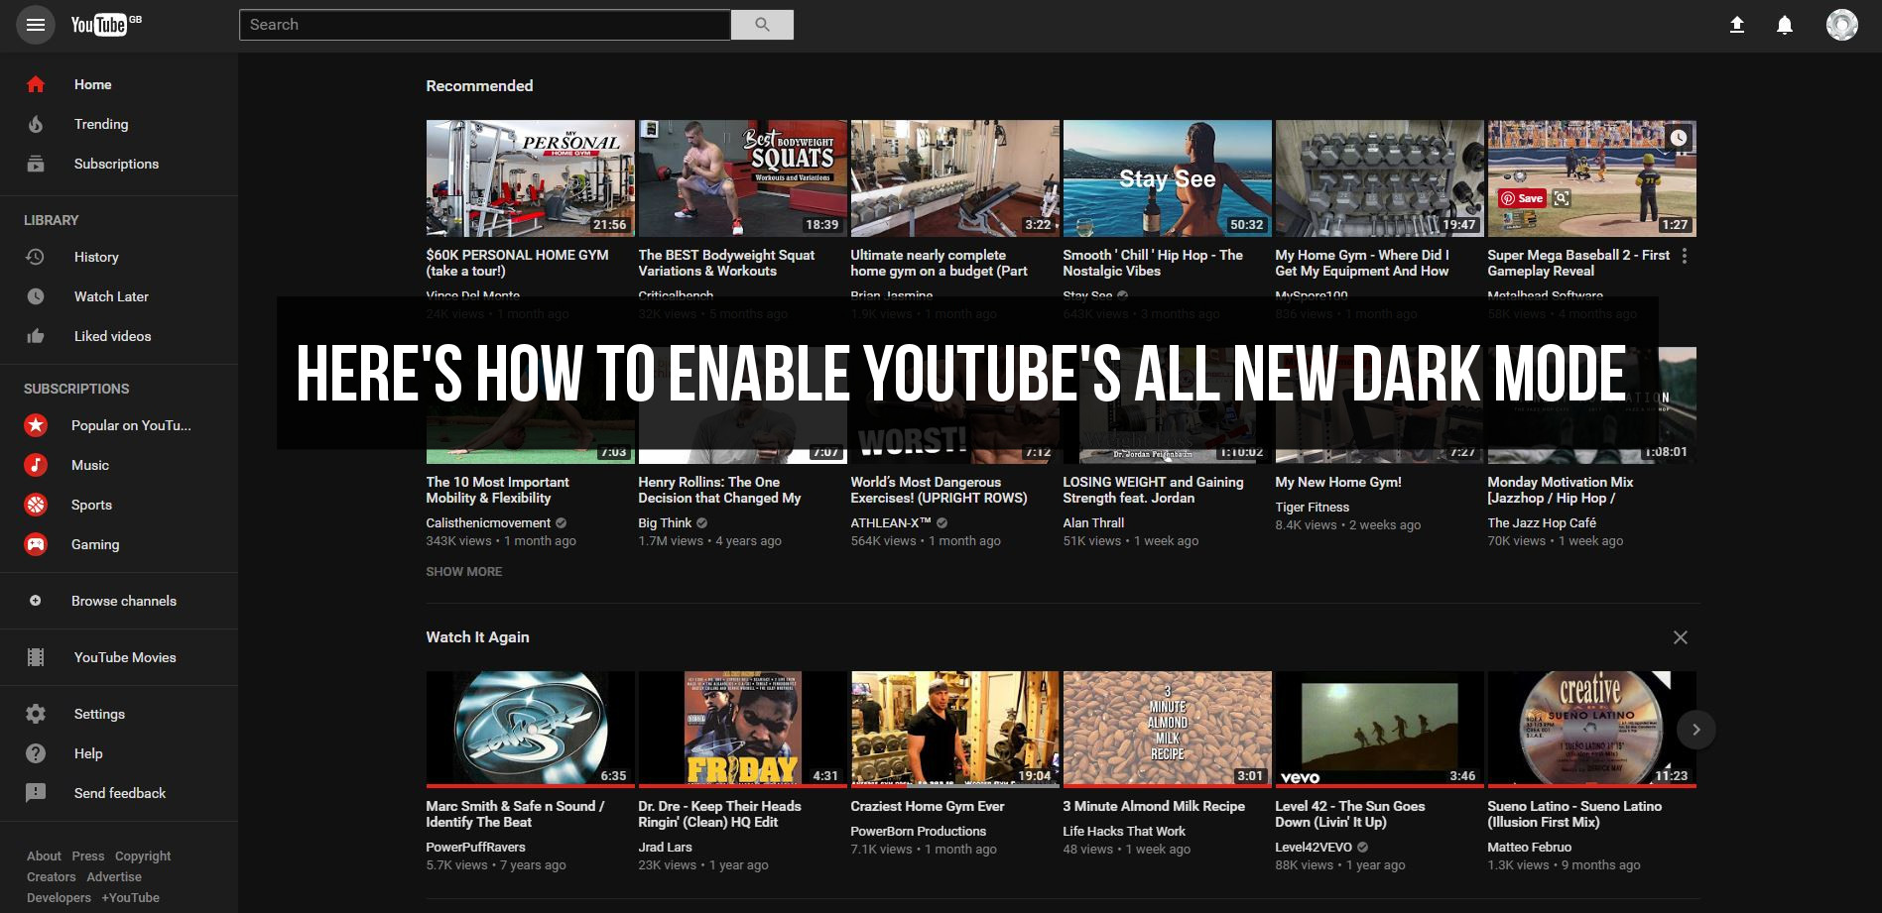Open the 'Craziest Home Gym Ever' title
Viewport: 1882px width, 913px height.
[x=928, y=807]
